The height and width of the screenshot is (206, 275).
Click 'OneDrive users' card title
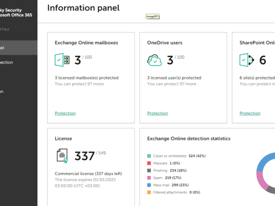[165, 43]
